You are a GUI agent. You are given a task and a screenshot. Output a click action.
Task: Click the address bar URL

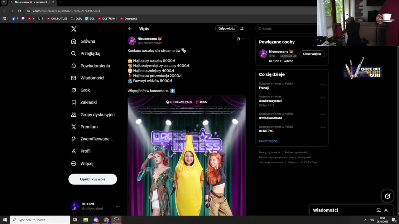tap(66, 11)
